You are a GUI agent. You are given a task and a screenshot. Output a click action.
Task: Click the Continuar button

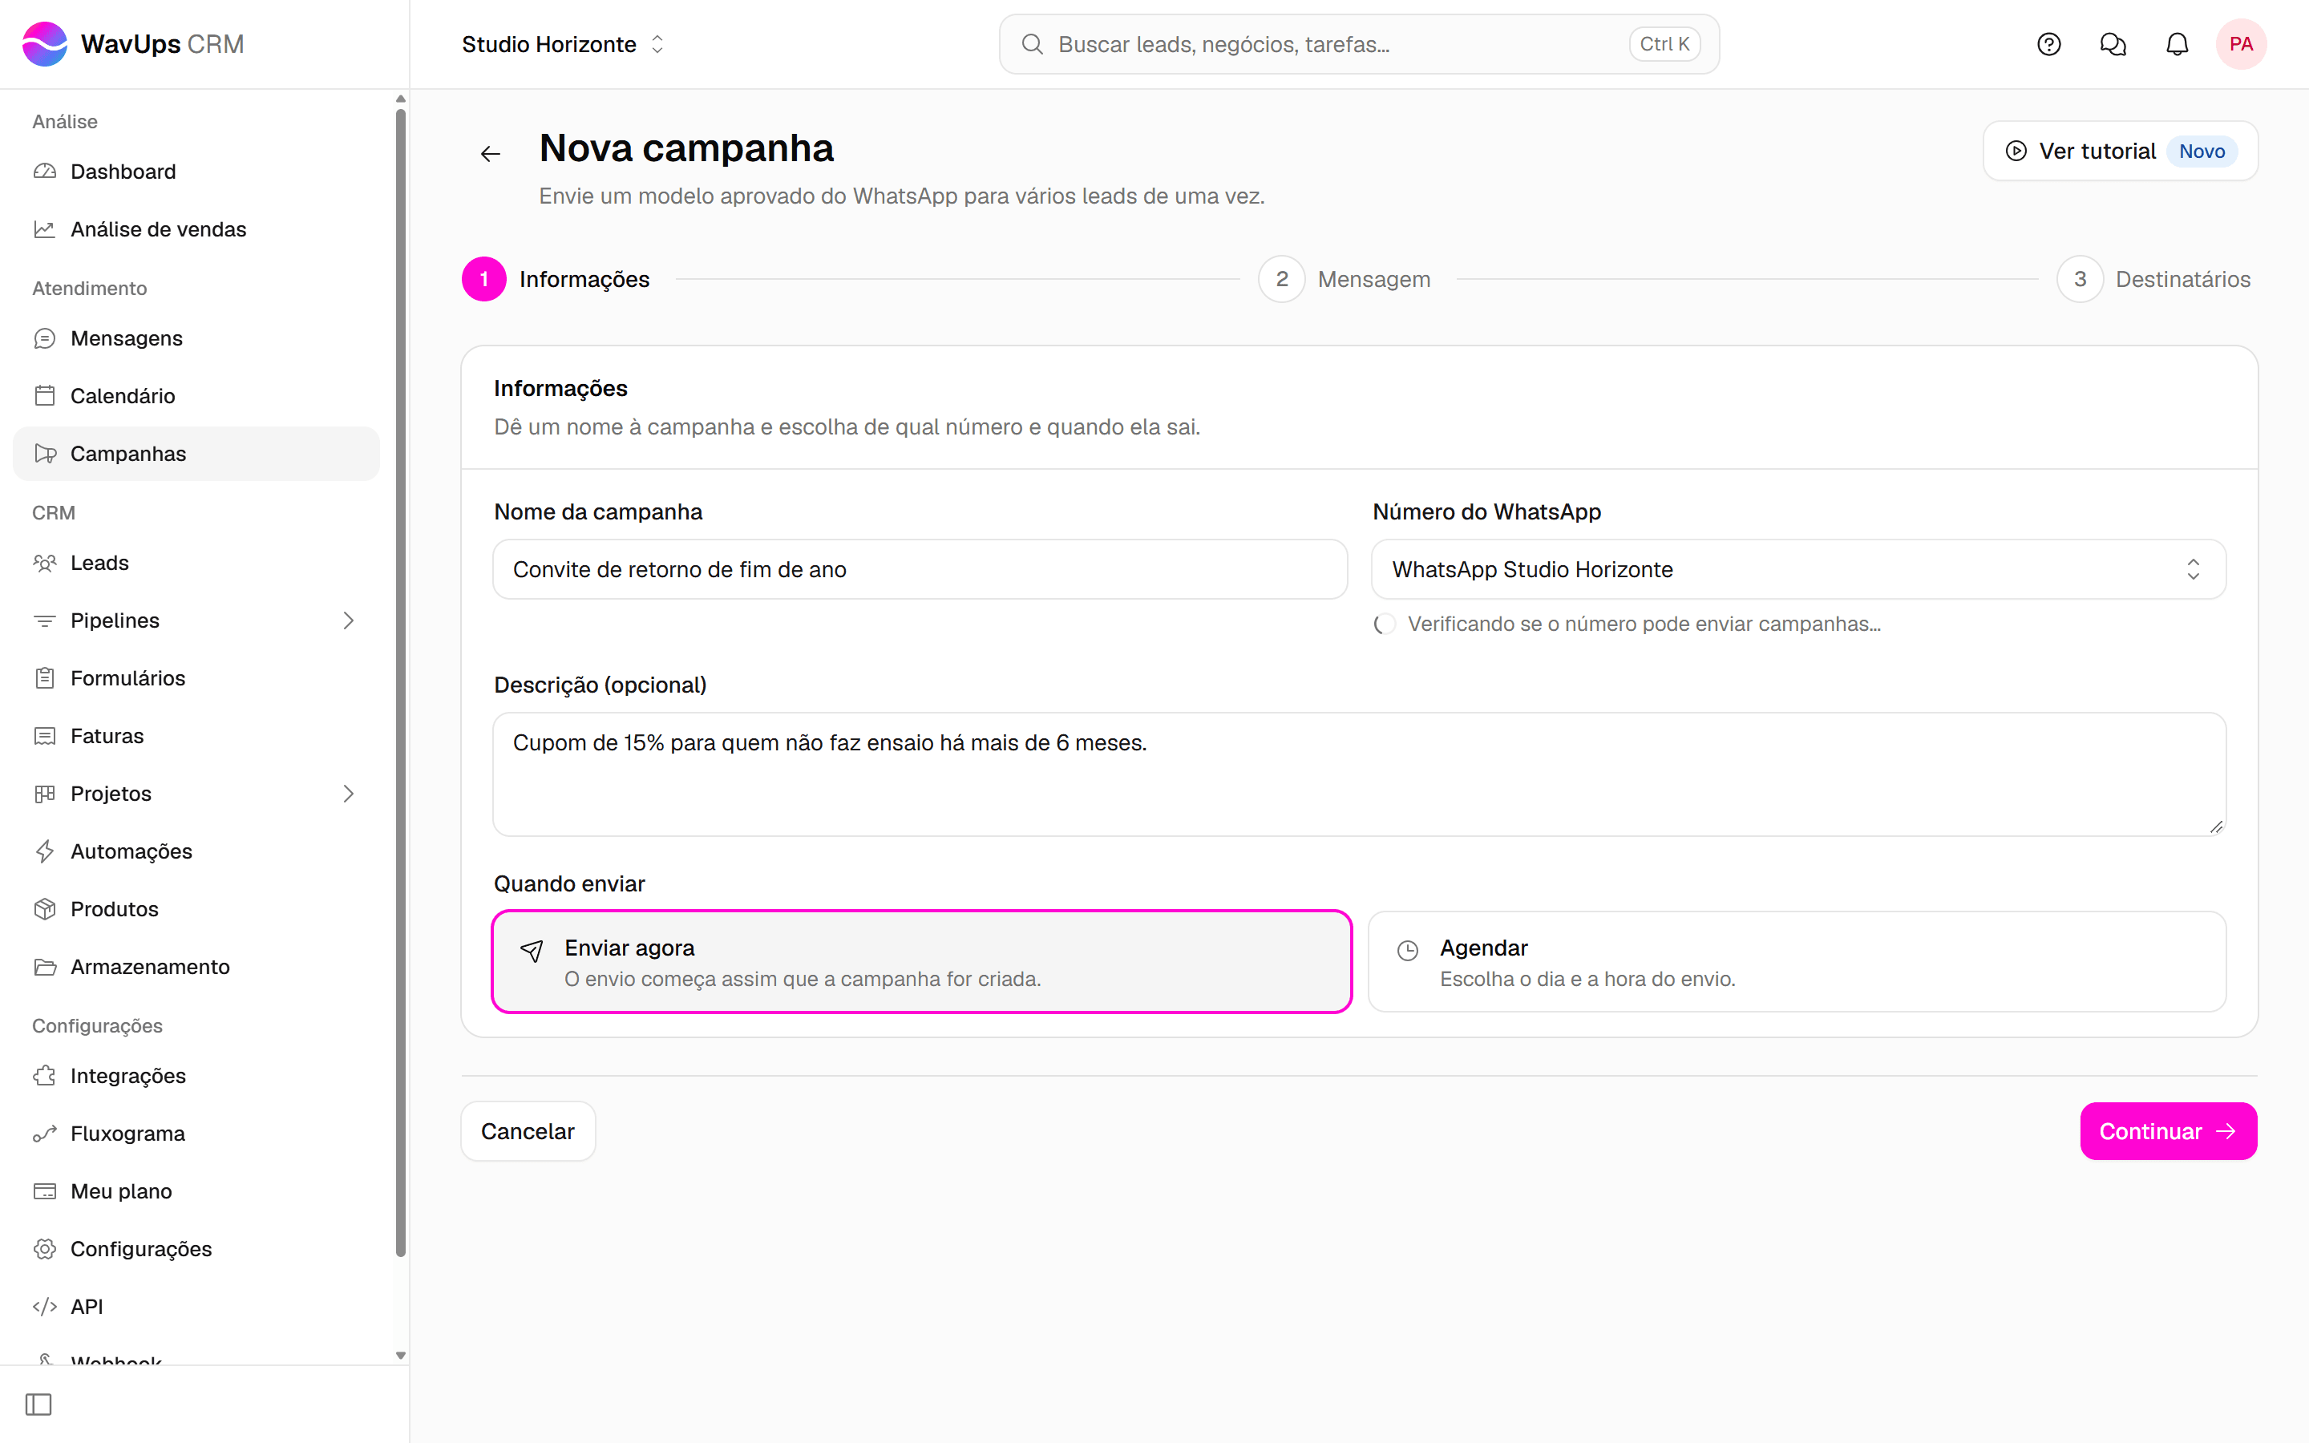pos(2169,1132)
